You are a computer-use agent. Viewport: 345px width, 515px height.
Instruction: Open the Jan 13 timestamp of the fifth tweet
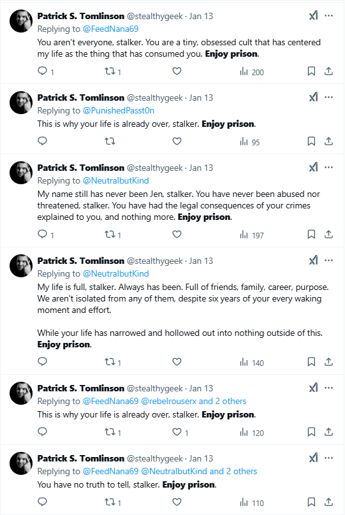201,388
